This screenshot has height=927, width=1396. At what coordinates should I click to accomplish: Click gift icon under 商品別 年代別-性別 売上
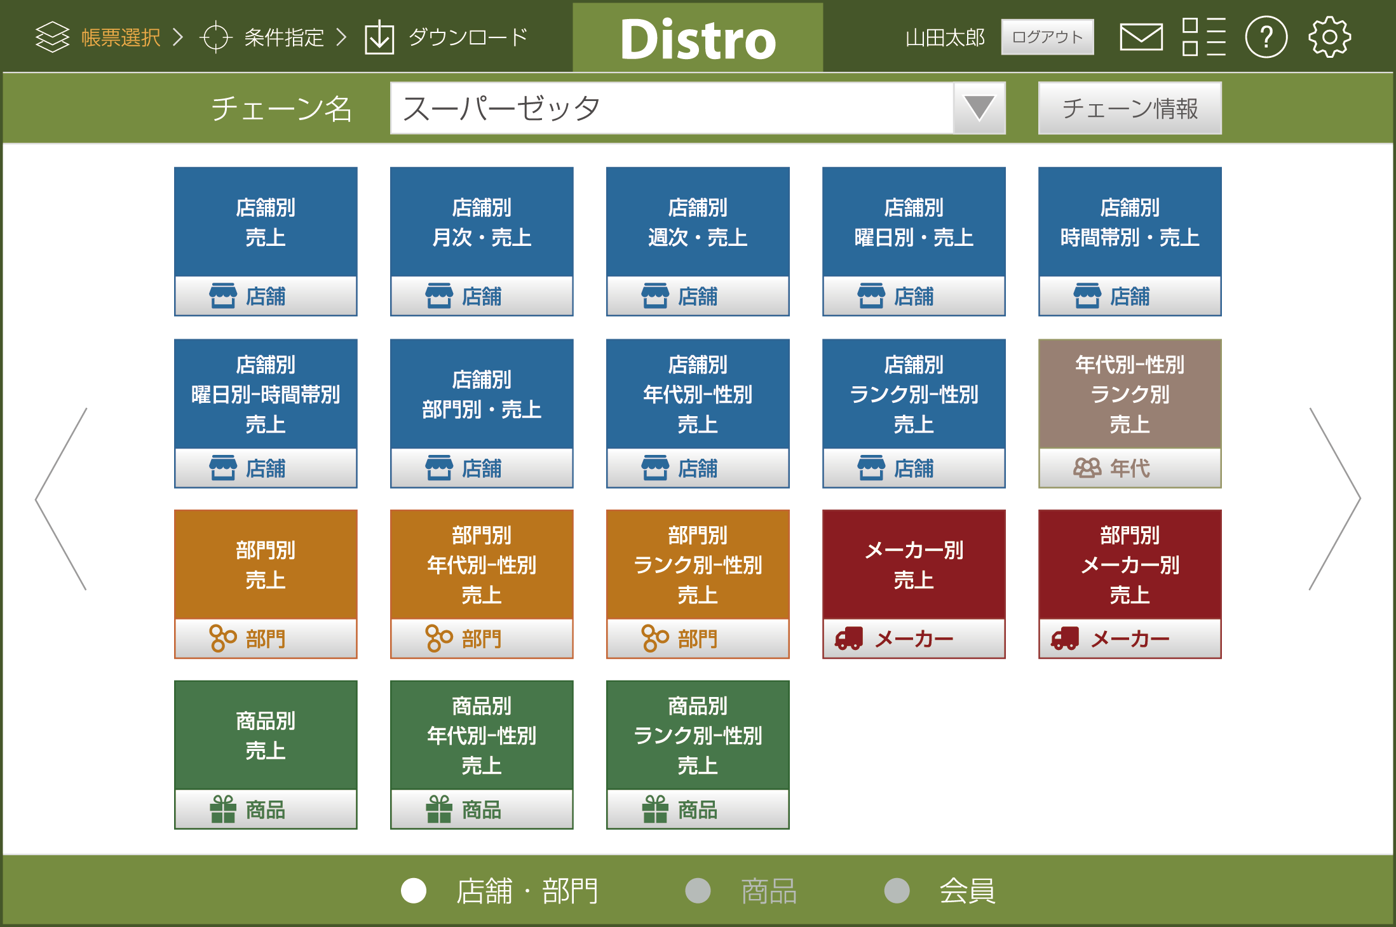(x=439, y=809)
